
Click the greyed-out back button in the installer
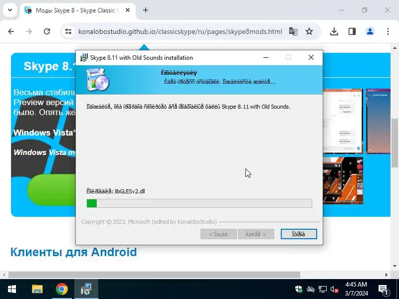coord(218,234)
